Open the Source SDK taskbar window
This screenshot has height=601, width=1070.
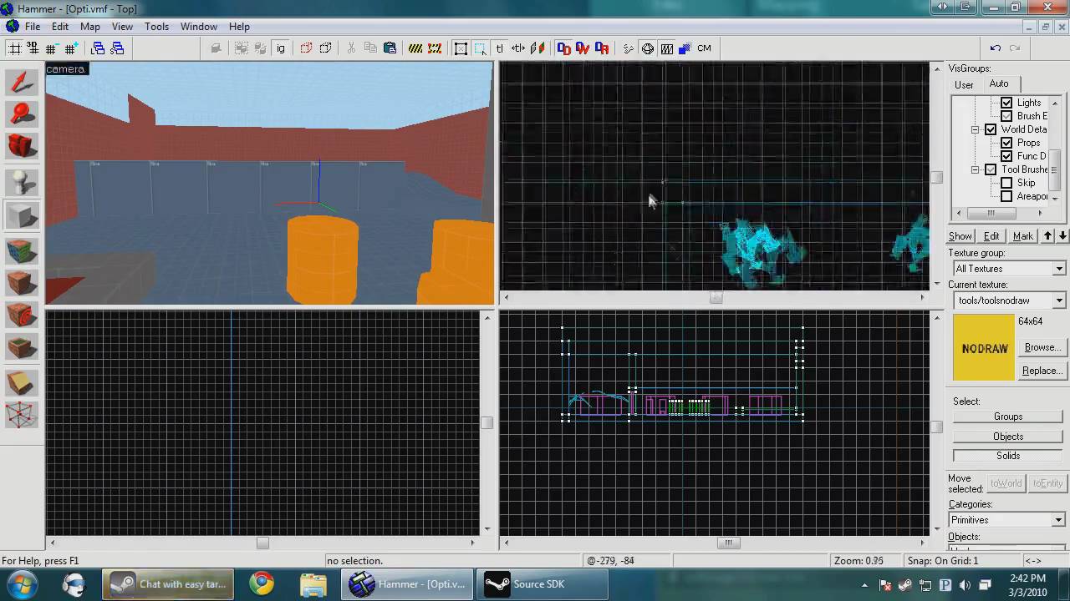click(x=540, y=584)
